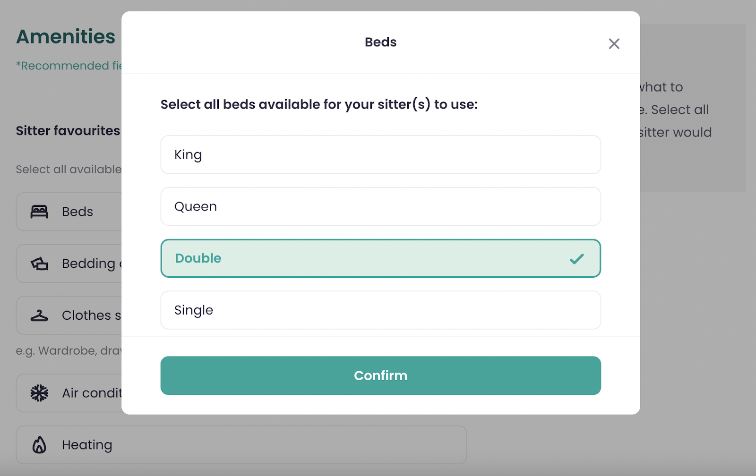Select the Queen bed option
Screen dimensions: 756x476
tap(380, 206)
